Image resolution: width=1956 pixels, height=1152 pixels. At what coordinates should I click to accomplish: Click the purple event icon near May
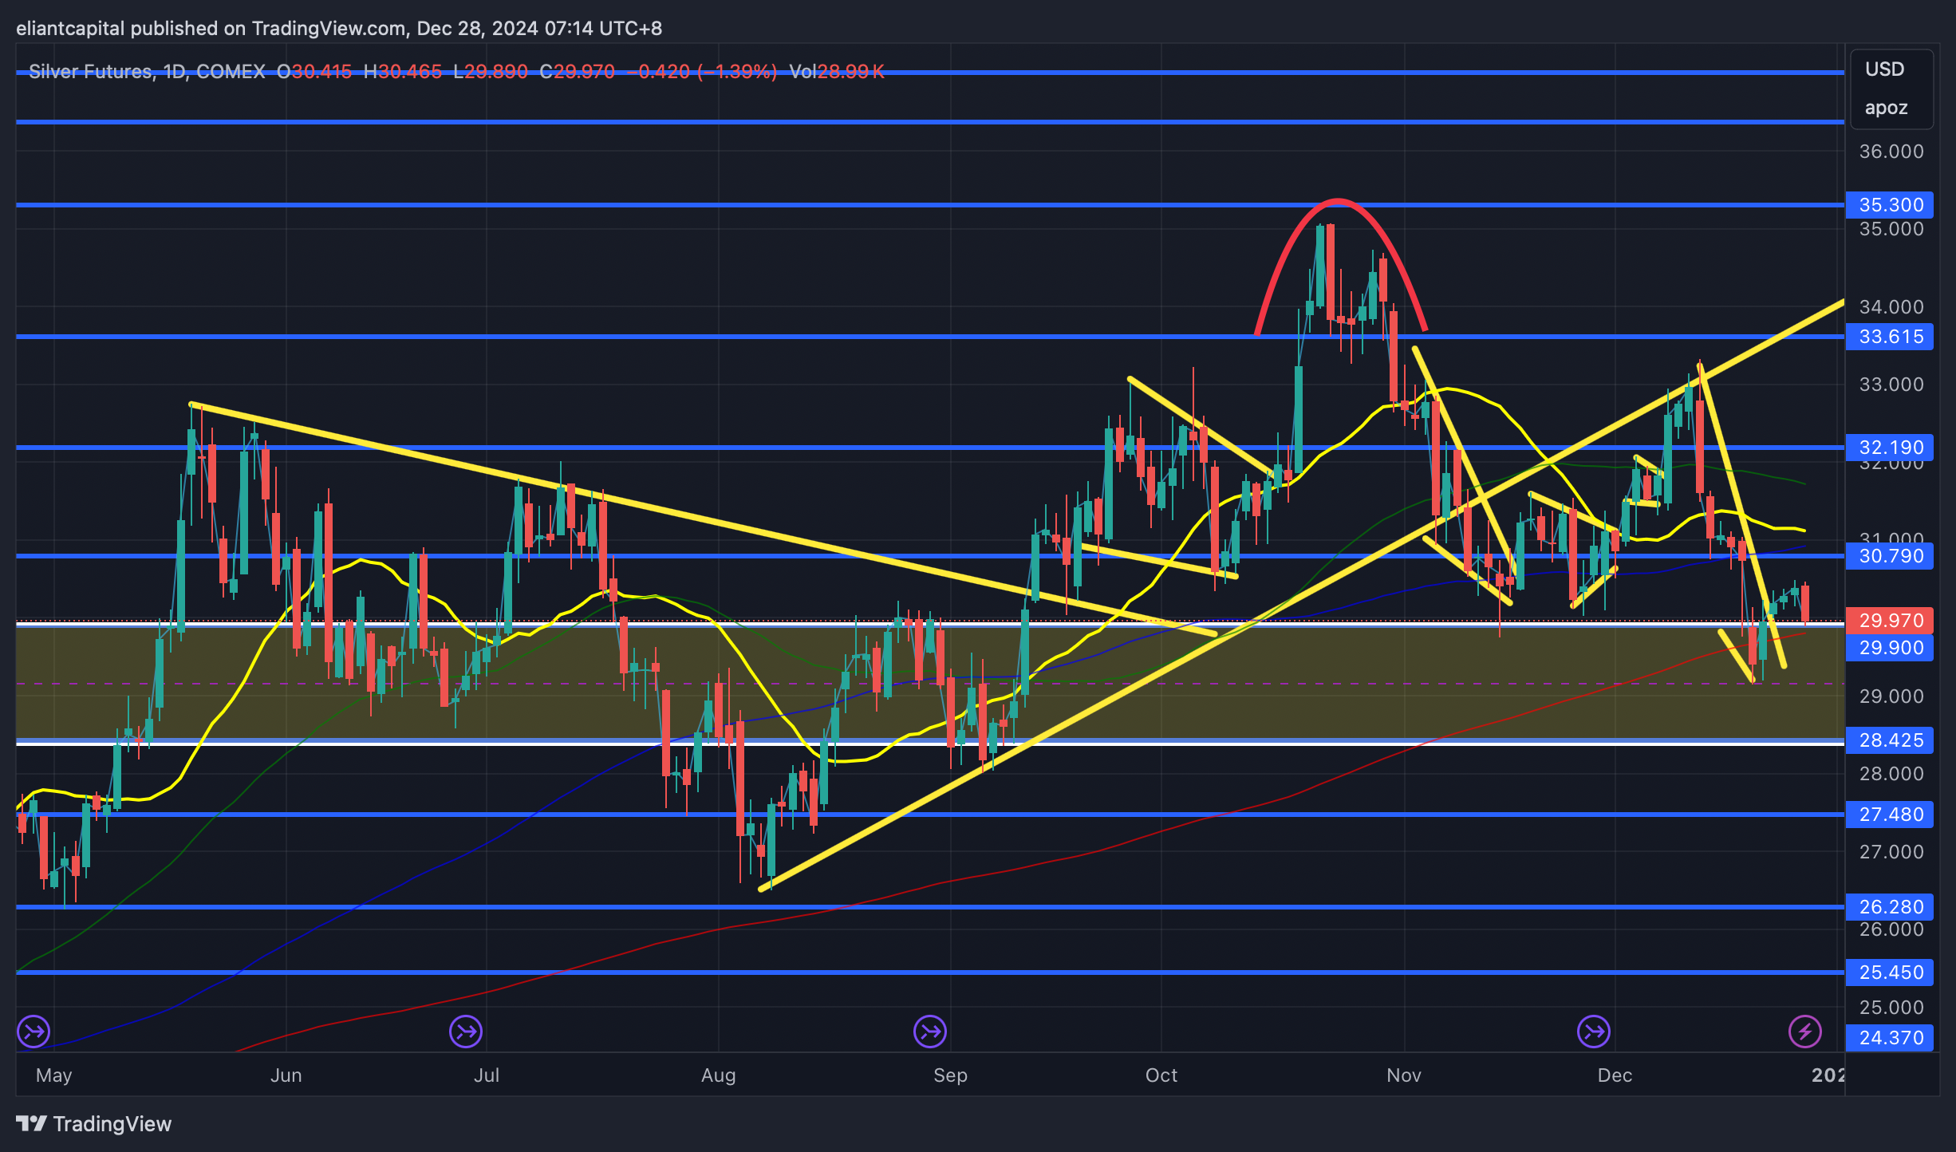34,1032
